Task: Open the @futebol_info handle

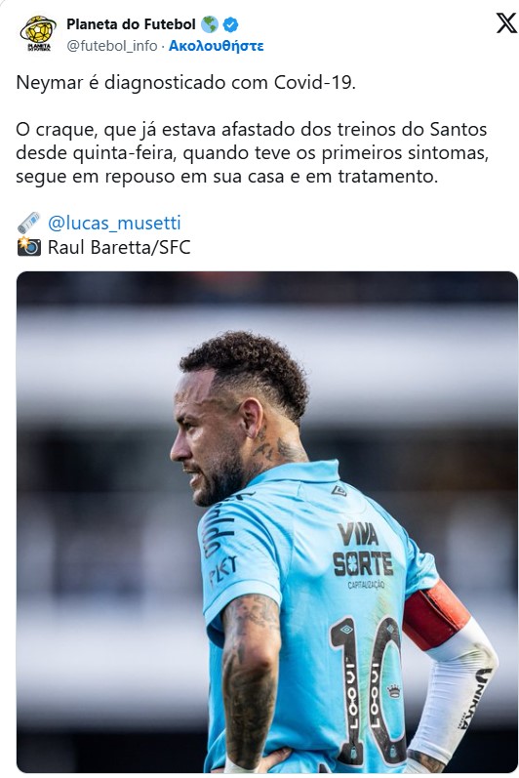Action: (x=112, y=46)
